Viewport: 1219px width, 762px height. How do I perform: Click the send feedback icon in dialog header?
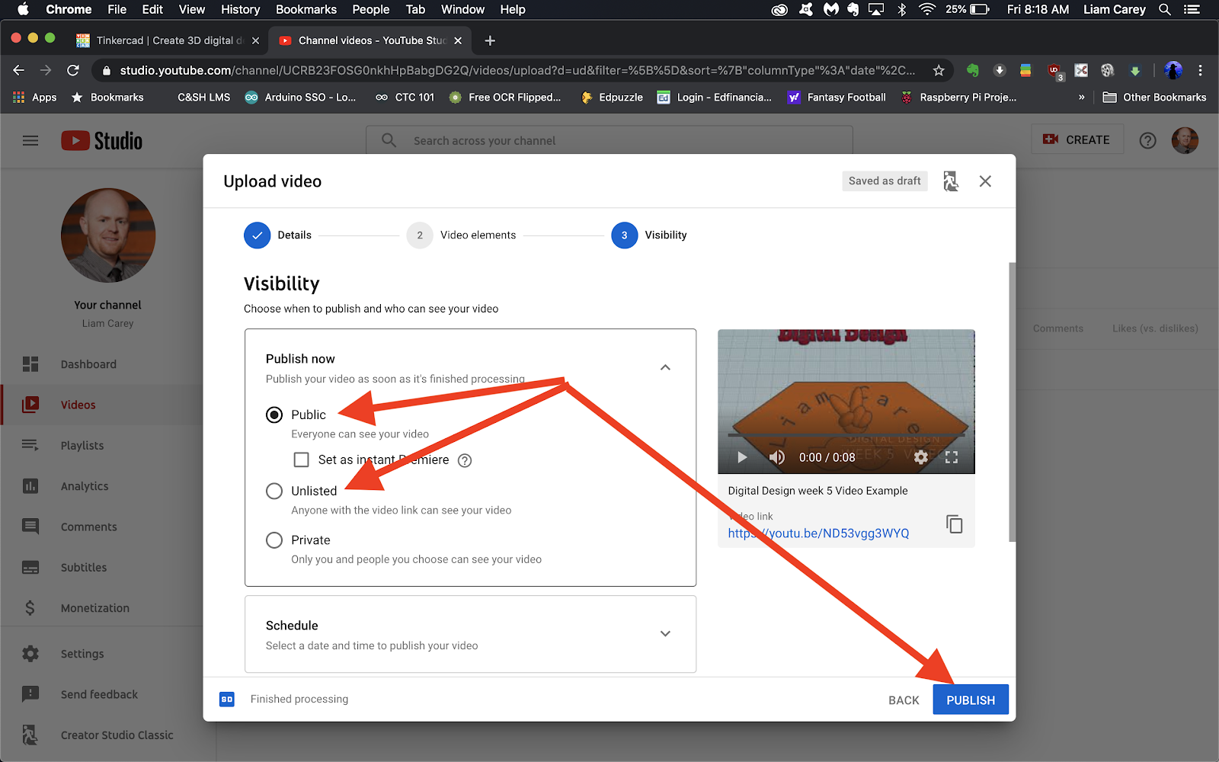[951, 181]
